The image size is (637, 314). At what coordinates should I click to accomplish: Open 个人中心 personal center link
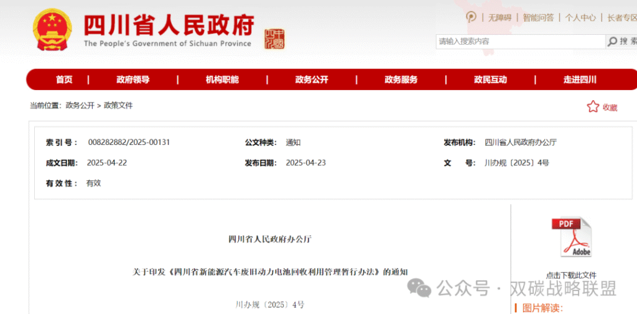(580, 17)
